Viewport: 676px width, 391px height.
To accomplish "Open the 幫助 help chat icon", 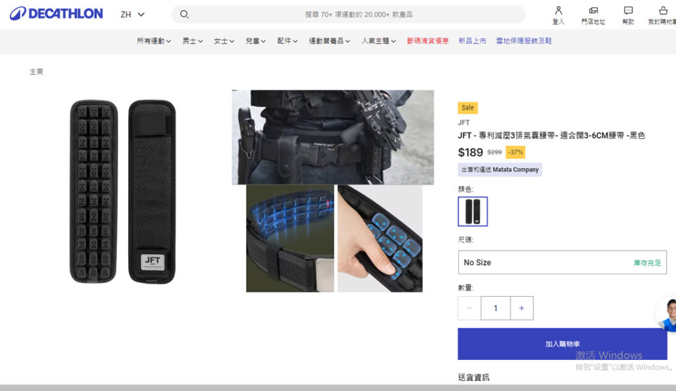I will pos(628,15).
